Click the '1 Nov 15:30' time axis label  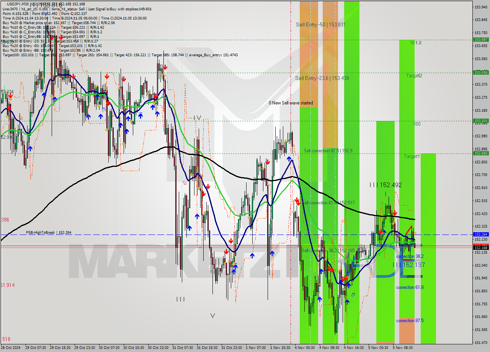(280, 348)
